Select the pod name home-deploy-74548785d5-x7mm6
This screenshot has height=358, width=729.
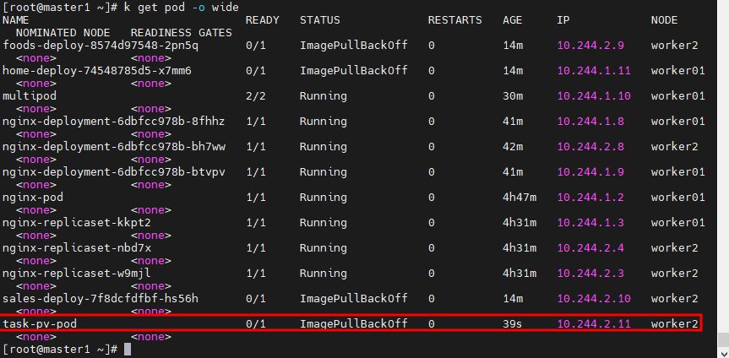click(x=97, y=71)
